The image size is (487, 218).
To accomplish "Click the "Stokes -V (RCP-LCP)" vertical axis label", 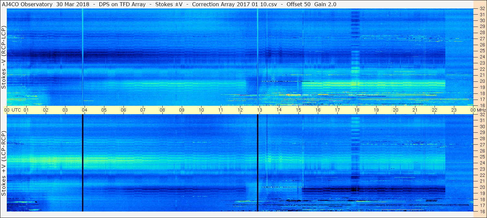I will click(x=4, y=57).
